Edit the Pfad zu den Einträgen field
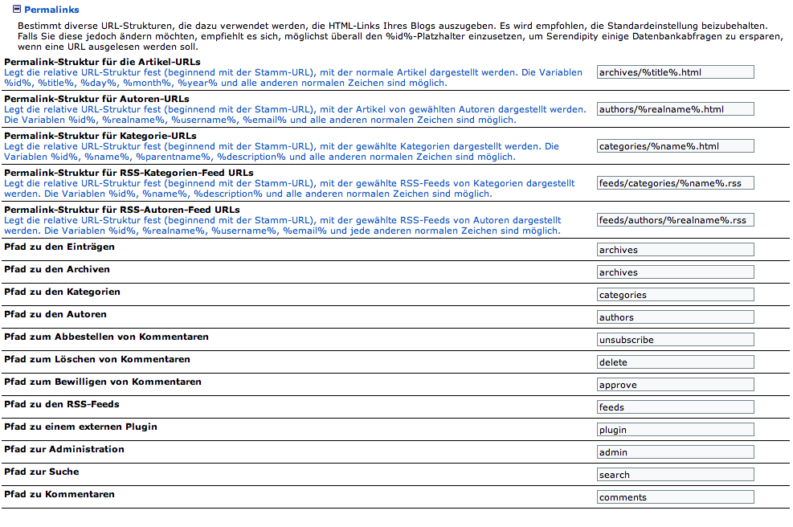Screen dimensions: 793x527 [675, 250]
